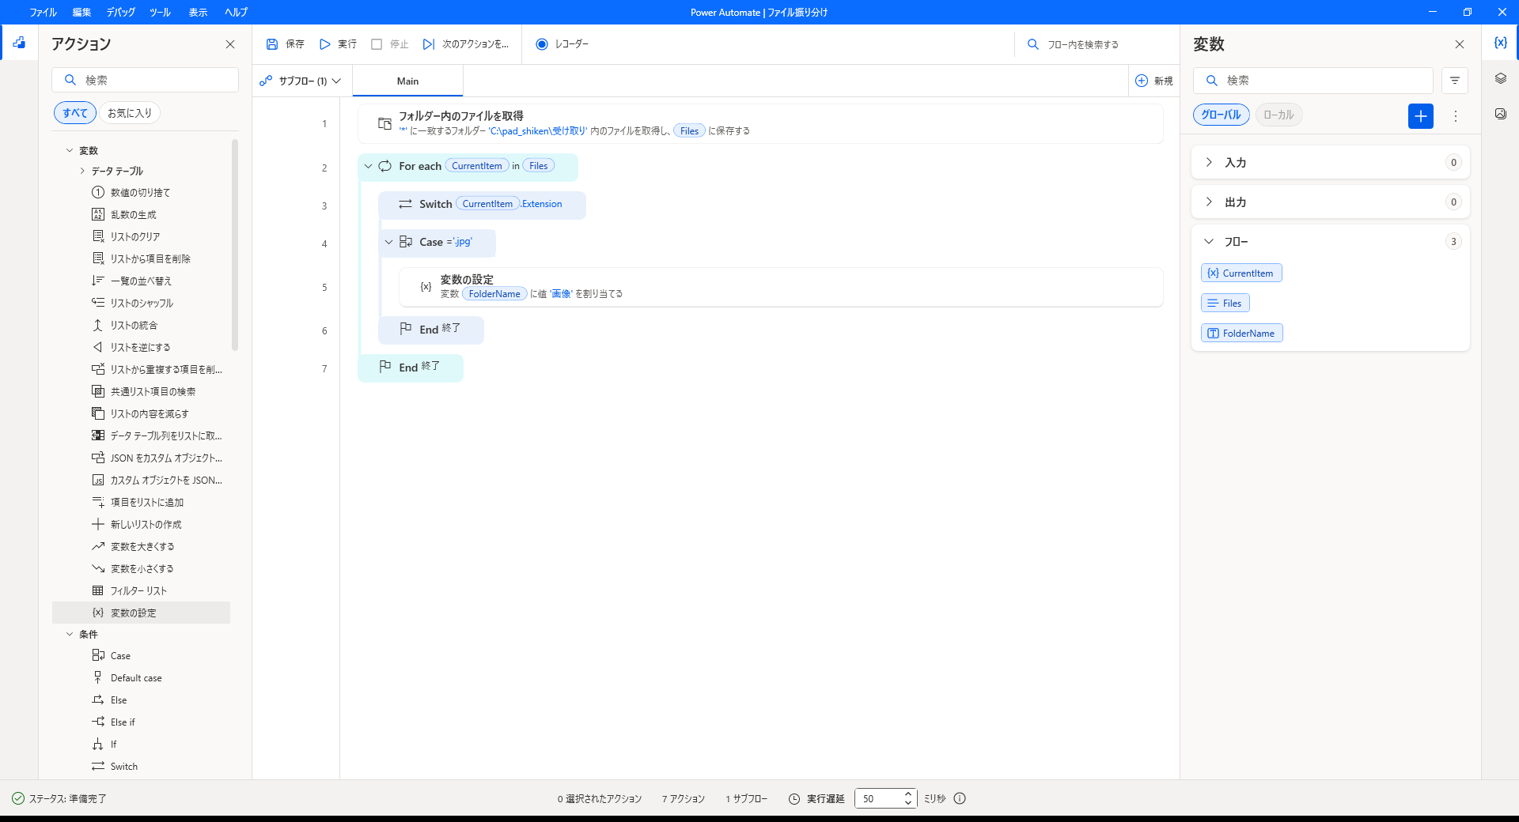
Task: Switch variables to グローバル scope
Action: pyautogui.click(x=1221, y=115)
